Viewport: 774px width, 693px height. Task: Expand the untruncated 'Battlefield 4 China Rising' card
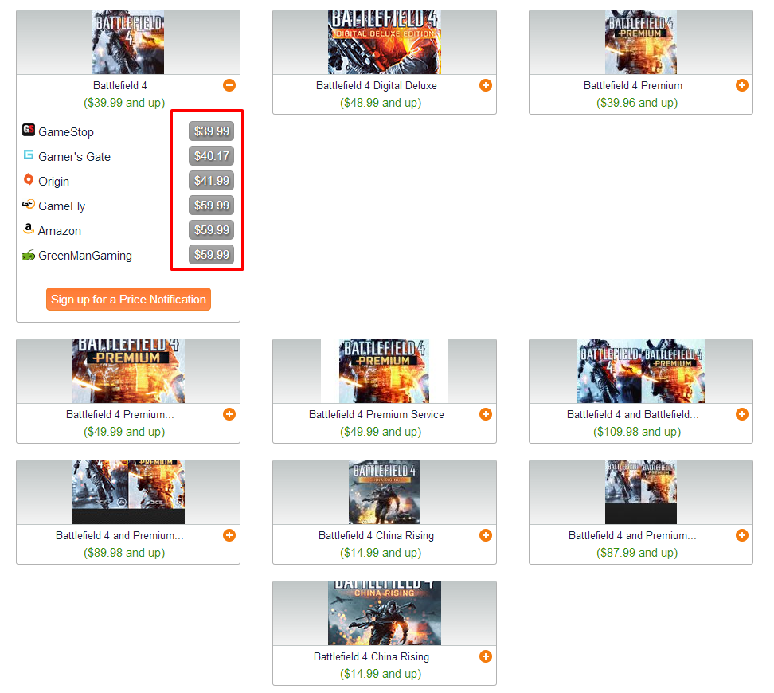pyautogui.click(x=486, y=535)
